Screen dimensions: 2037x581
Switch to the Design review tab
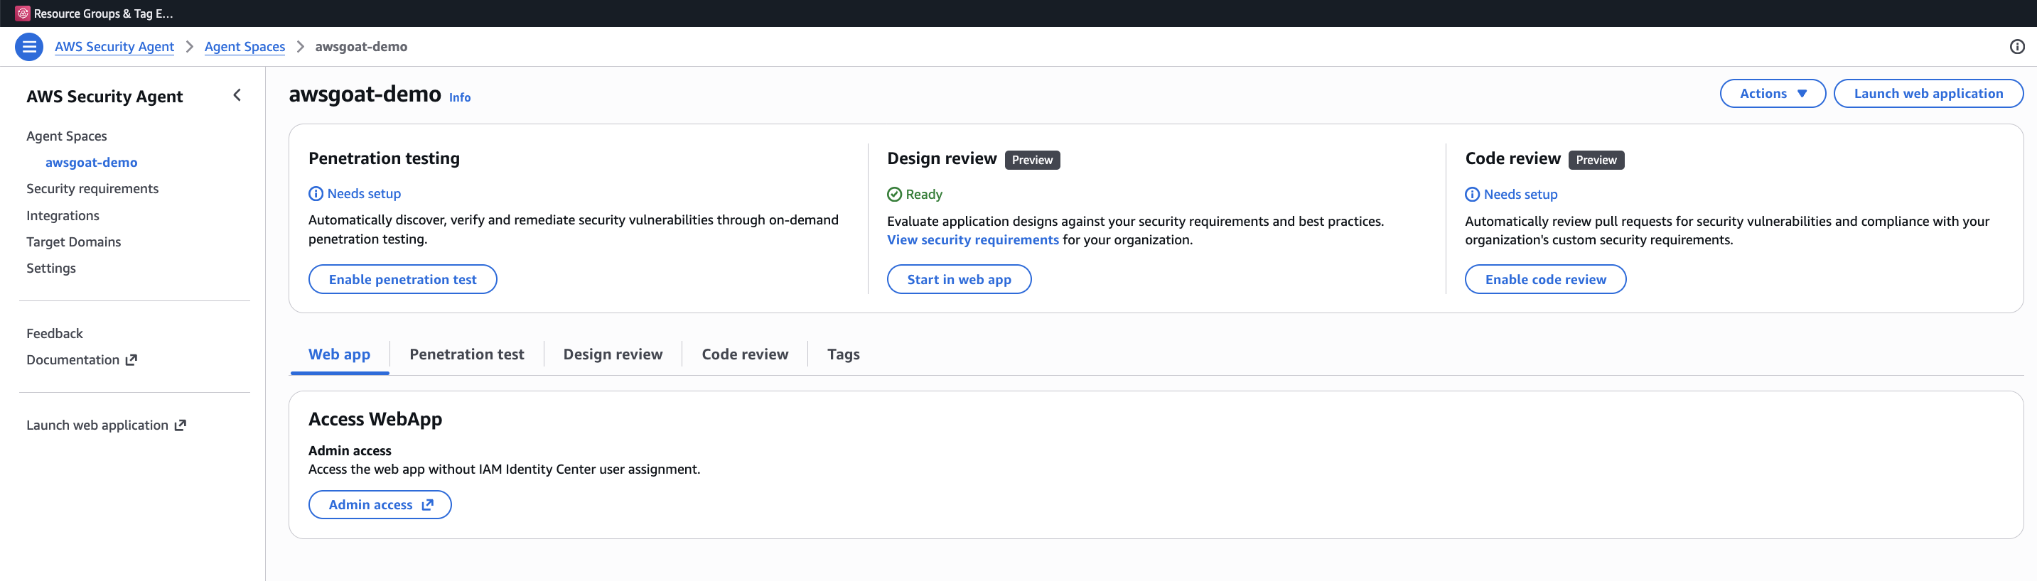coord(613,354)
